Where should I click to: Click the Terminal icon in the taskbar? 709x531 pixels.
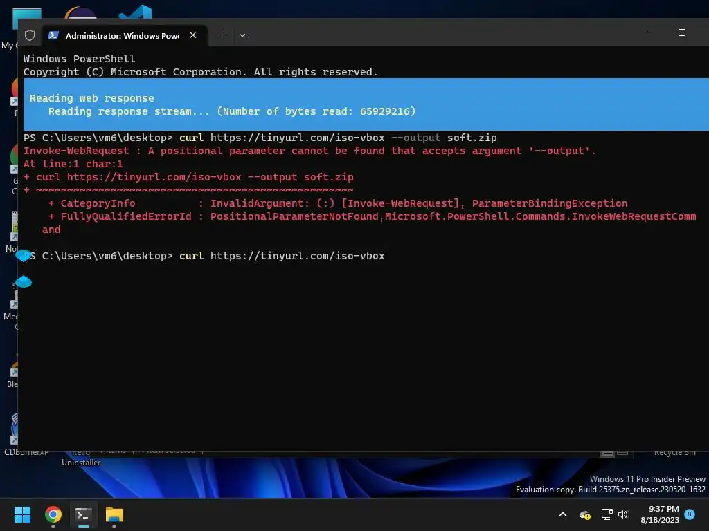84,514
